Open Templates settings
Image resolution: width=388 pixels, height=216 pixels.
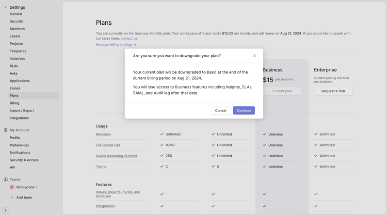point(18,51)
